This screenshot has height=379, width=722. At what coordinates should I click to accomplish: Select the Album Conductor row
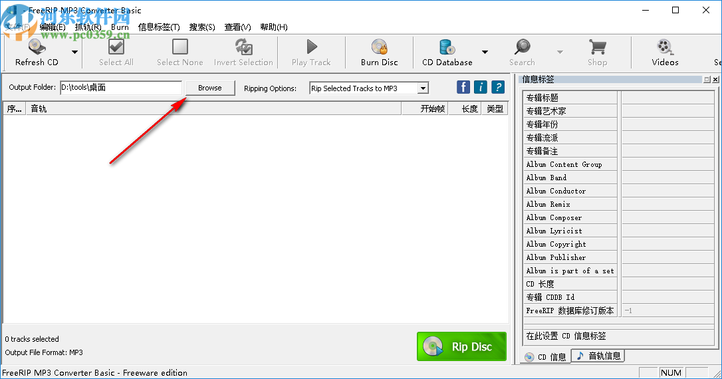point(619,191)
